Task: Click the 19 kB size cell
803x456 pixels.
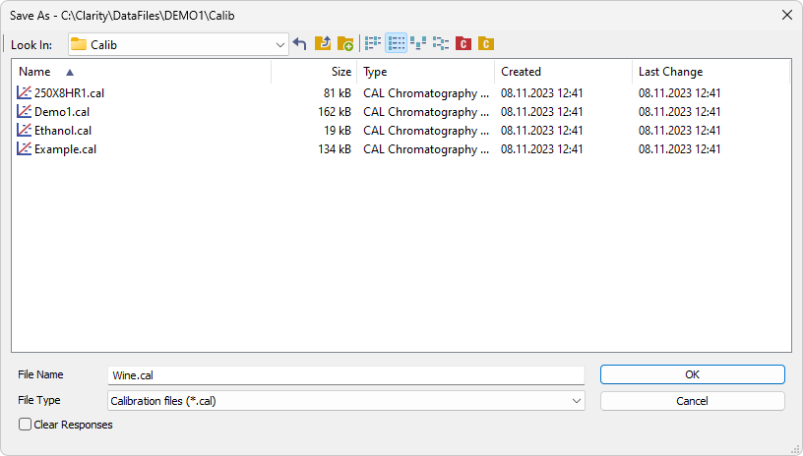Action: (x=338, y=131)
